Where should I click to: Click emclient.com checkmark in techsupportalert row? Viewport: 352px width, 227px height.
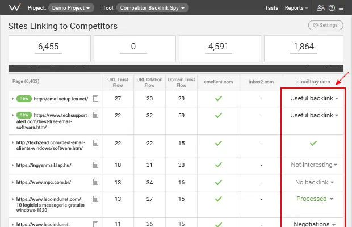tap(219, 116)
